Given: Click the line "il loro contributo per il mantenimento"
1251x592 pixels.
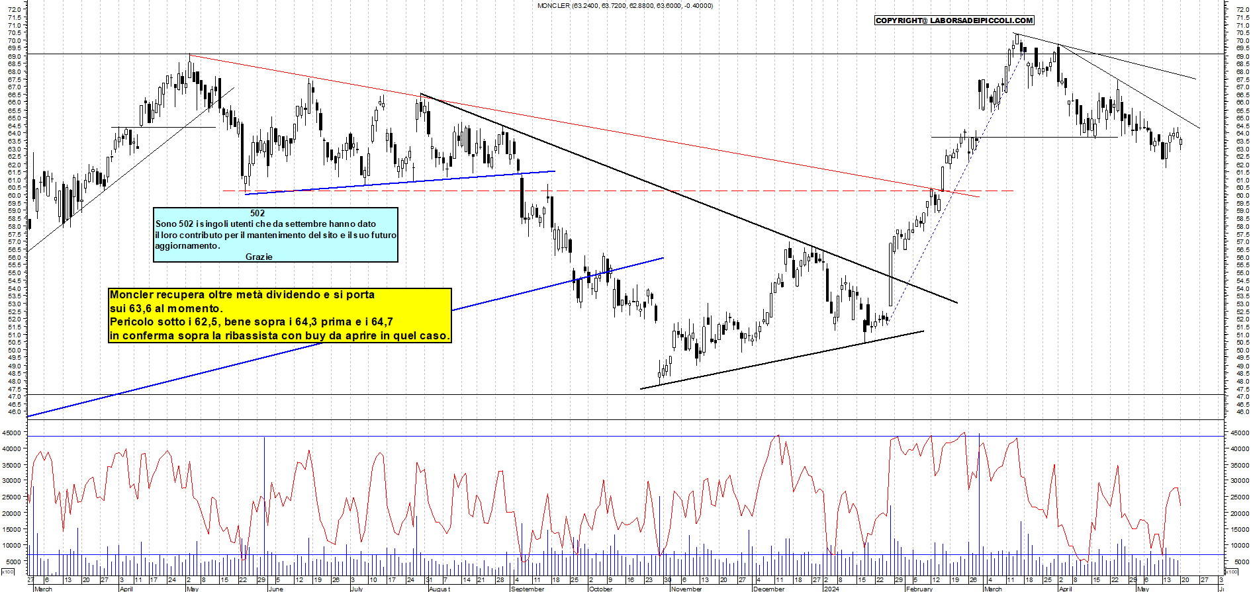Looking at the screenshot, I should [275, 235].
